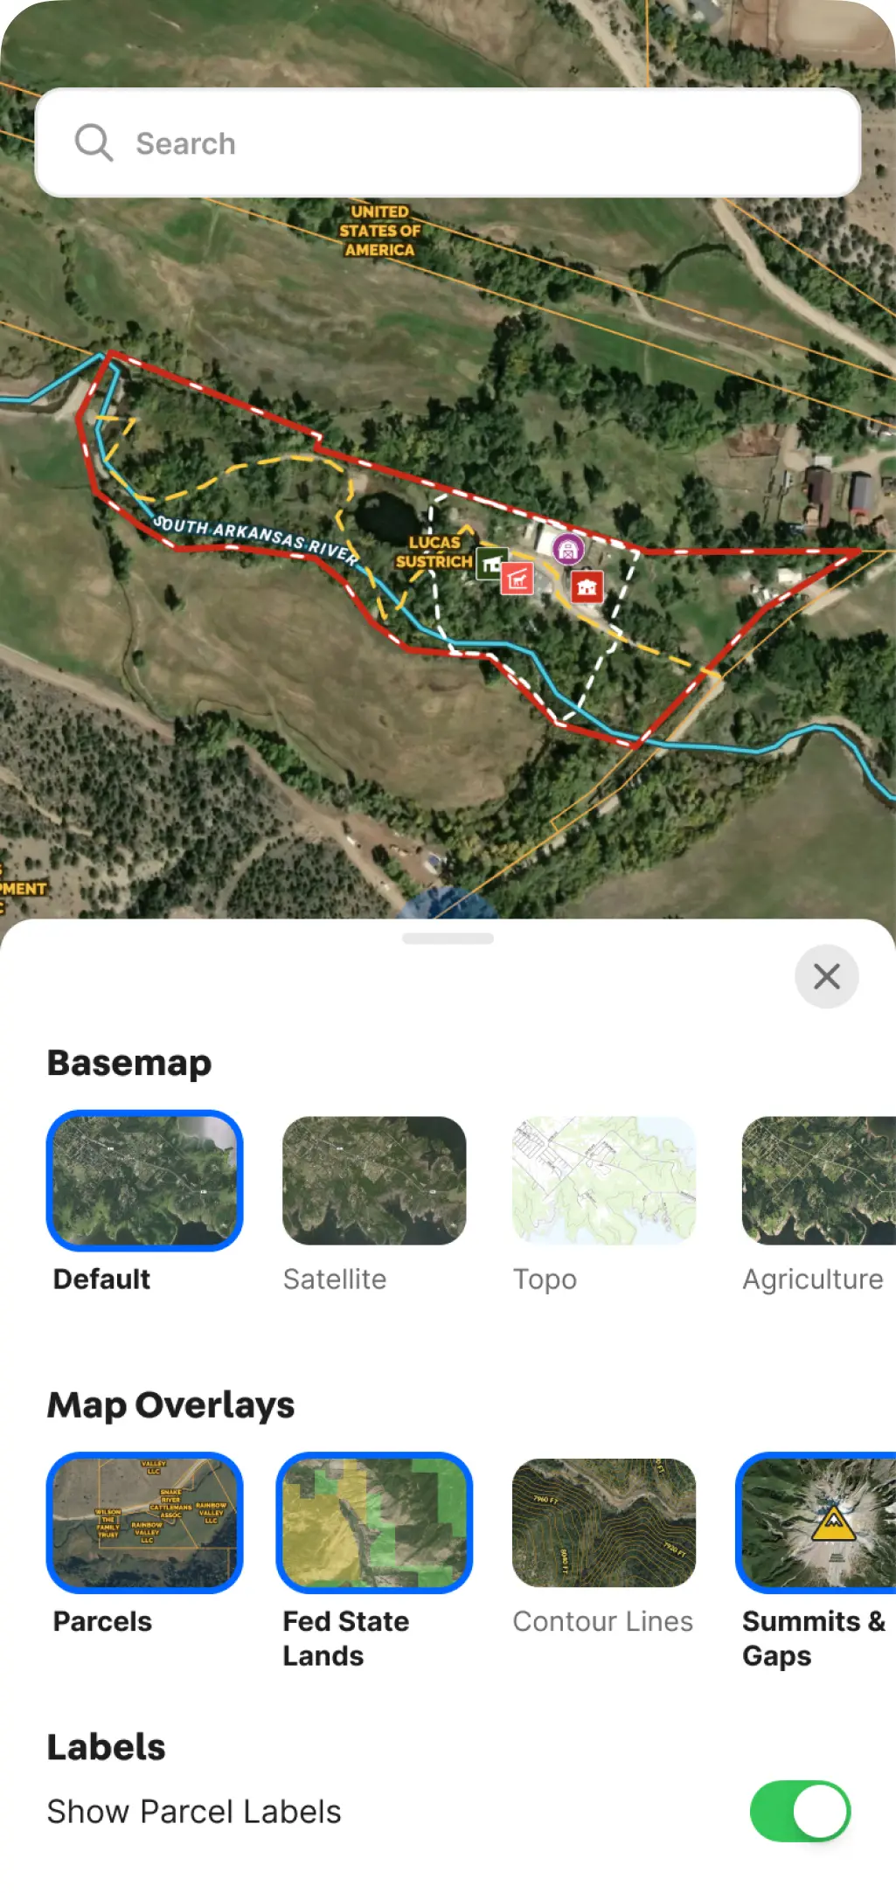The image size is (896, 1893).
Task: Tap the dark green shelter marker
Action: click(491, 564)
